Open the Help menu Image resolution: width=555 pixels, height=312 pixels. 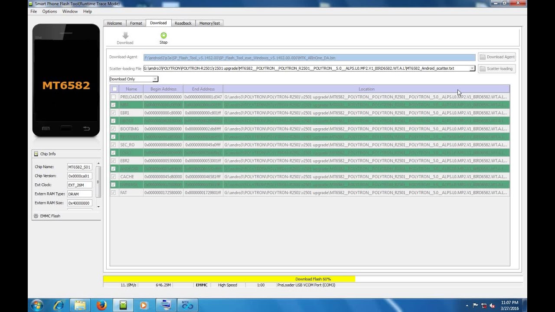[x=87, y=11]
